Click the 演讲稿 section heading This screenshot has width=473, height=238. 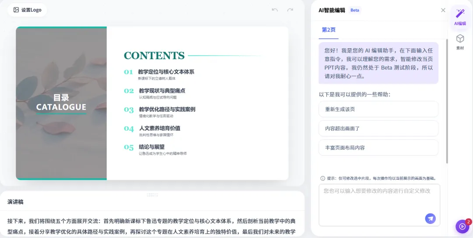pyautogui.click(x=15, y=202)
